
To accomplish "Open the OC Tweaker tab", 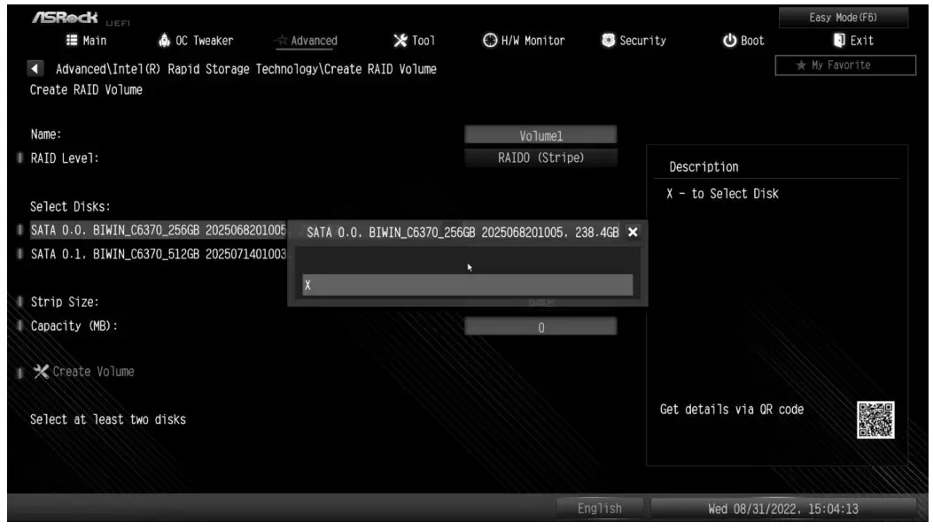I will (196, 41).
